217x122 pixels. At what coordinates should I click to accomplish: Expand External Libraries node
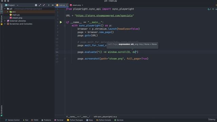point(5,21)
